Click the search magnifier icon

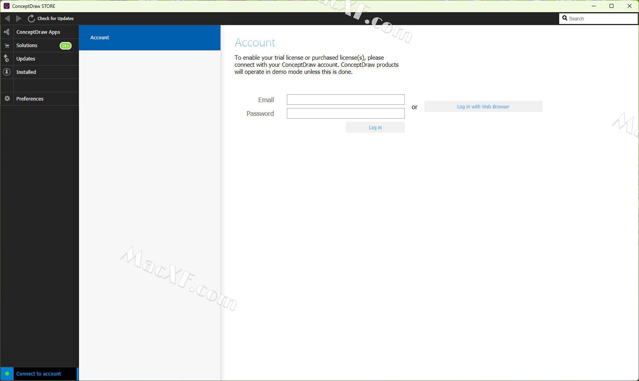coord(565,18)
